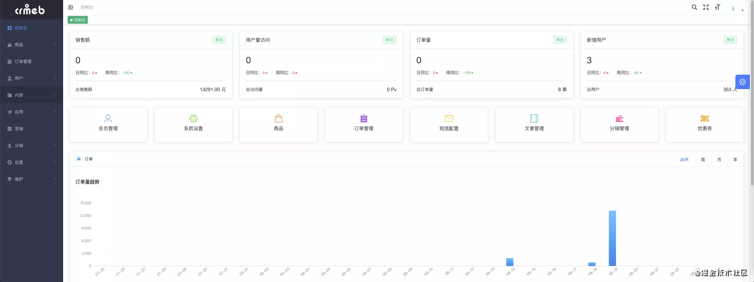Open 分销管理 shortcut card
This screenshot has width=754, height=282.
click(619, 124)
